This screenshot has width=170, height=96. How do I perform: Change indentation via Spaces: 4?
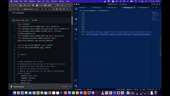click(x=129, y=89)
